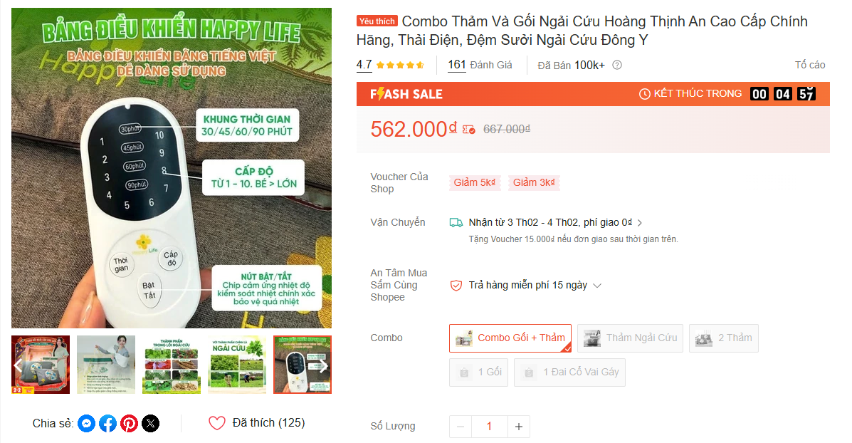This screenshot has height=443, width=852.
Task: Choose the 2 Thảm variant
Action: 724,338
